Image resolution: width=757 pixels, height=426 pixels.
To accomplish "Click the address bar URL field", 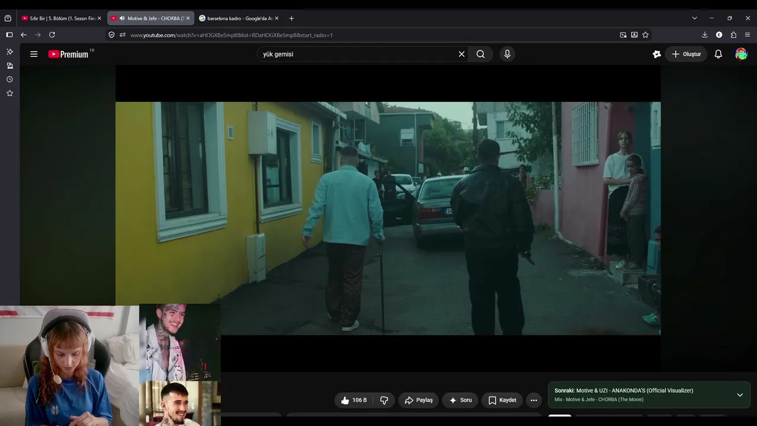I will pyautogui.click(x=367, y=35).
